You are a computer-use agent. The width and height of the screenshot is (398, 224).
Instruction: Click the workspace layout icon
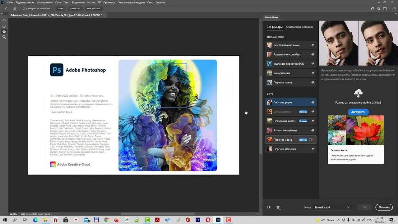click(385, 9)
